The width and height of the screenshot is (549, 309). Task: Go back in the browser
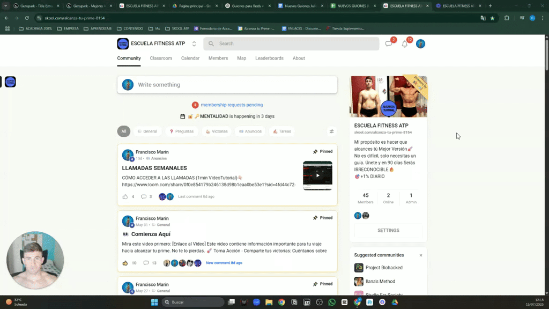[6, 18]
